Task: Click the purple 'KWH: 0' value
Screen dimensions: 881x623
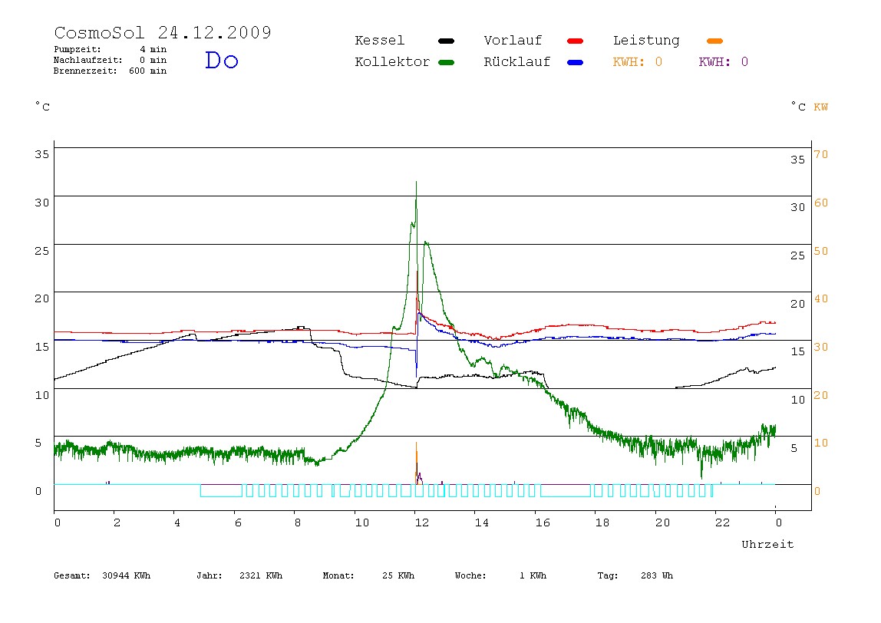Action: coord(724,62)
